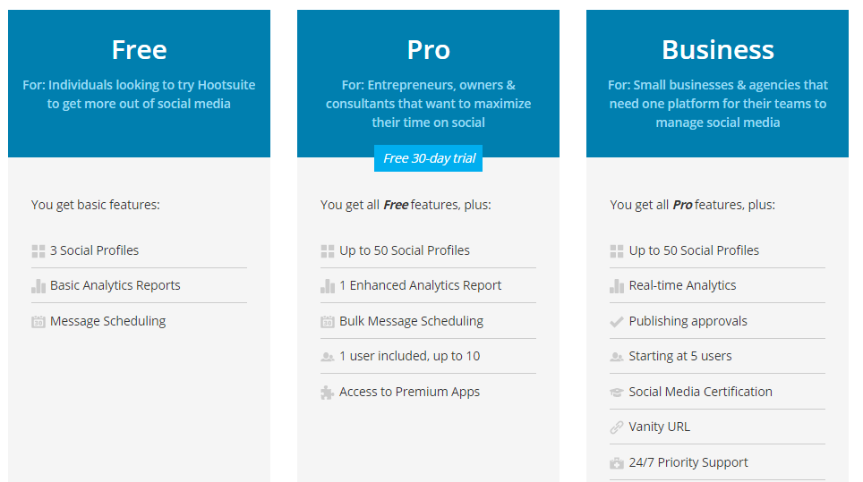Click the Business plan description text
The width and height of the screenshot is (863, 482).
pyautogui.click(x=717, y=104)
